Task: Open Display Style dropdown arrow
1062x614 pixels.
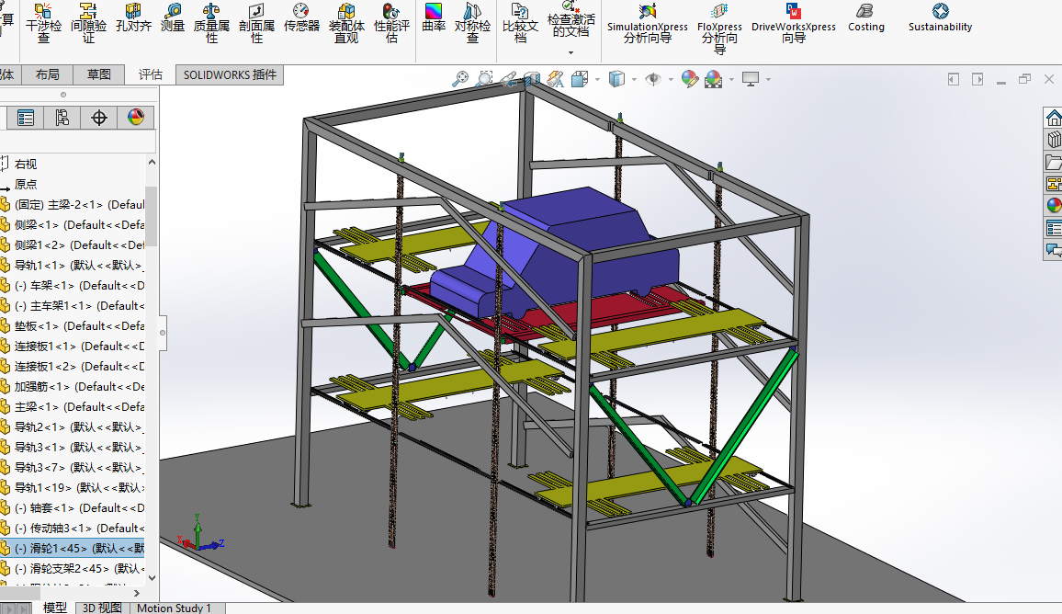Action: 634,80
